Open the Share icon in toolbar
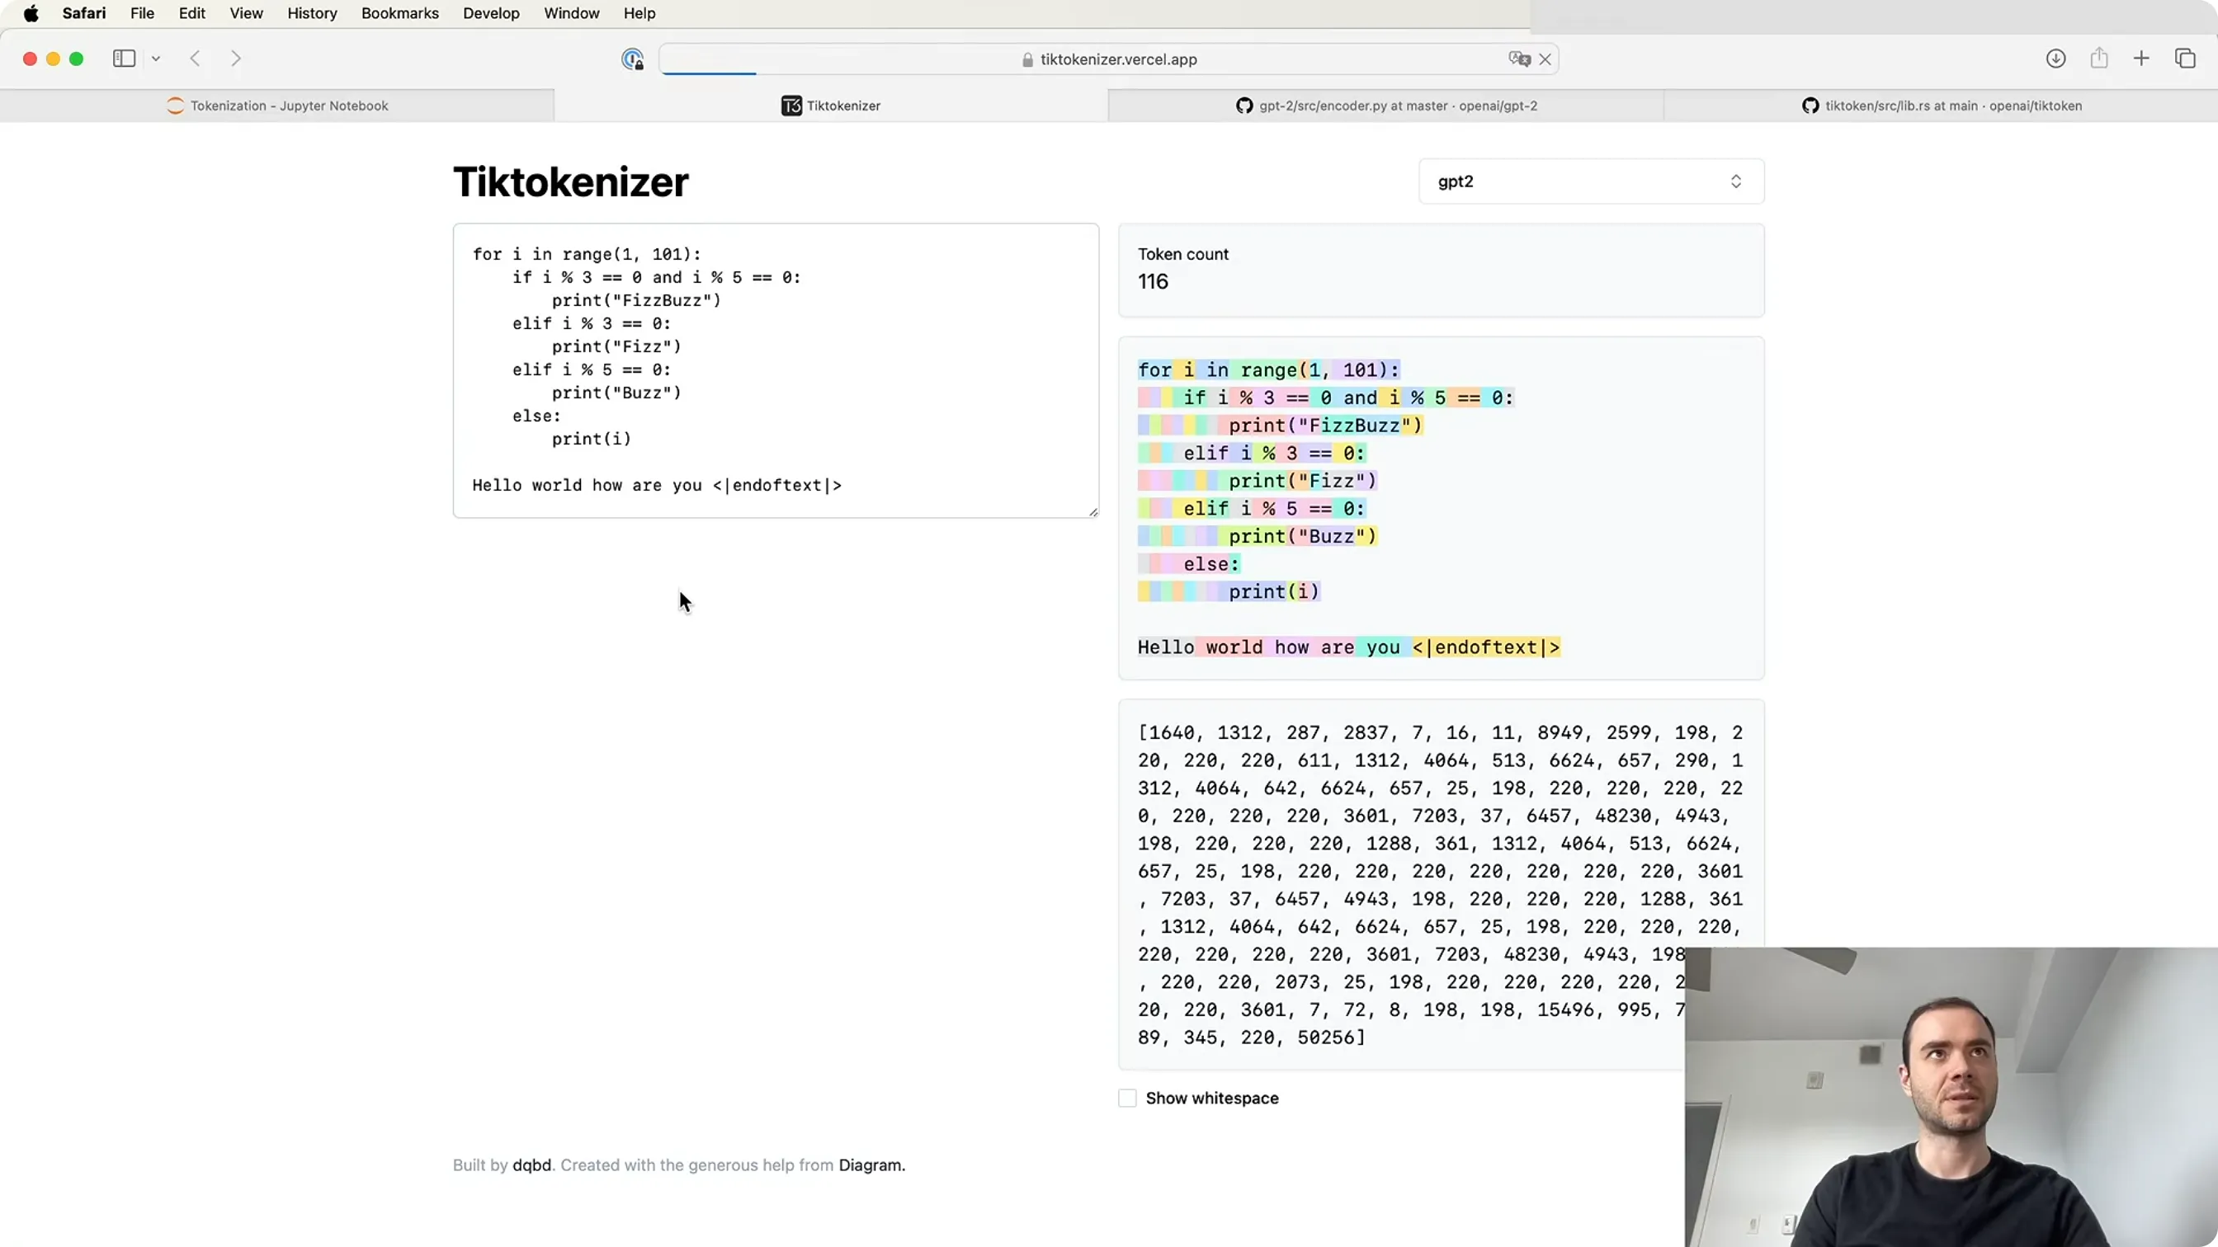 pos(2099,59)
